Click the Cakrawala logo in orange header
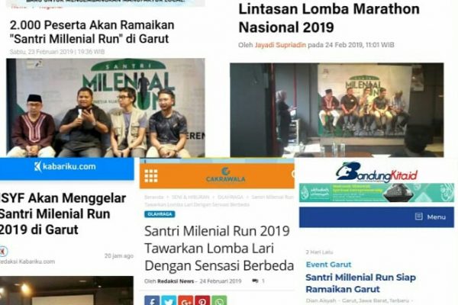 [225, 175]
